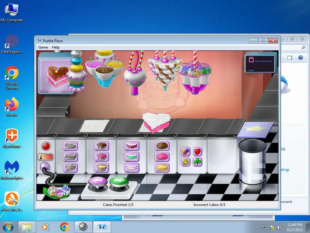The width and height of the screenshot is (310, 233).
Task: Click the volume speaker tray icon
Action: 279,227
